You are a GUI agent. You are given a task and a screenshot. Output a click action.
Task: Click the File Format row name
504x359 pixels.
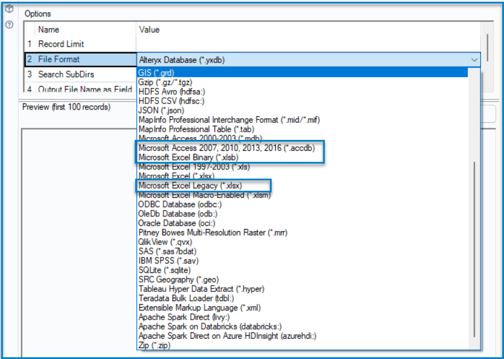[59, 59]
